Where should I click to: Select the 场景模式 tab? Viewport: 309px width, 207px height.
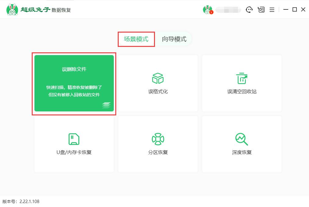[136, 39]
